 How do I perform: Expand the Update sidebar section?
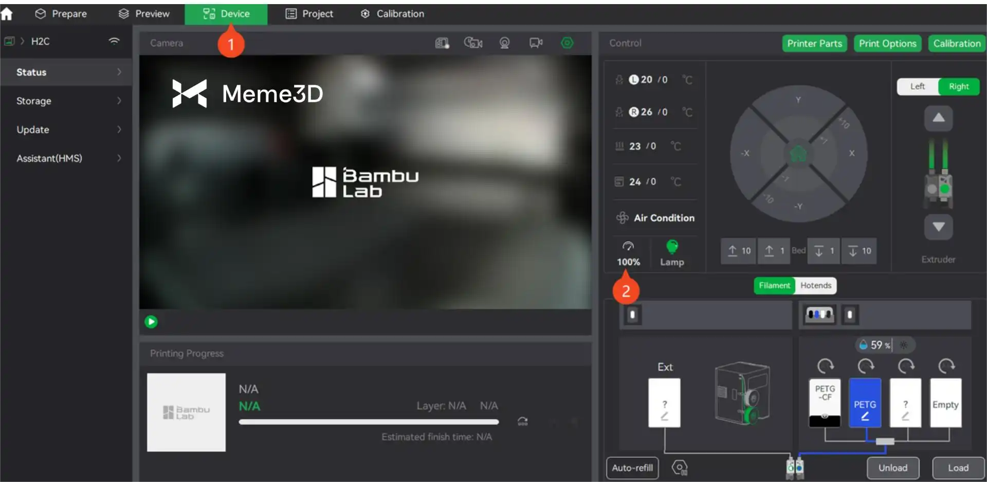click(x=66, y=129)
